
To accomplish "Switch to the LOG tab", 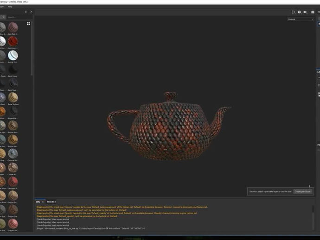I will point(38,202).
